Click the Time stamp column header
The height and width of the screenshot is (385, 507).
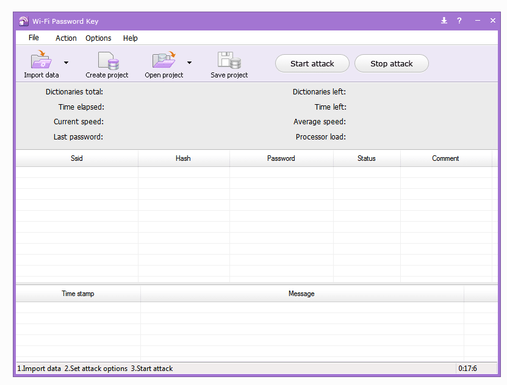(x=78, y=294)
